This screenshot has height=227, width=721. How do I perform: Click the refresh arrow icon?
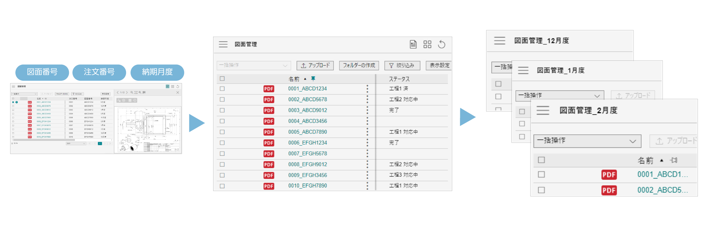pyautogui.click(x=442, y=44)
